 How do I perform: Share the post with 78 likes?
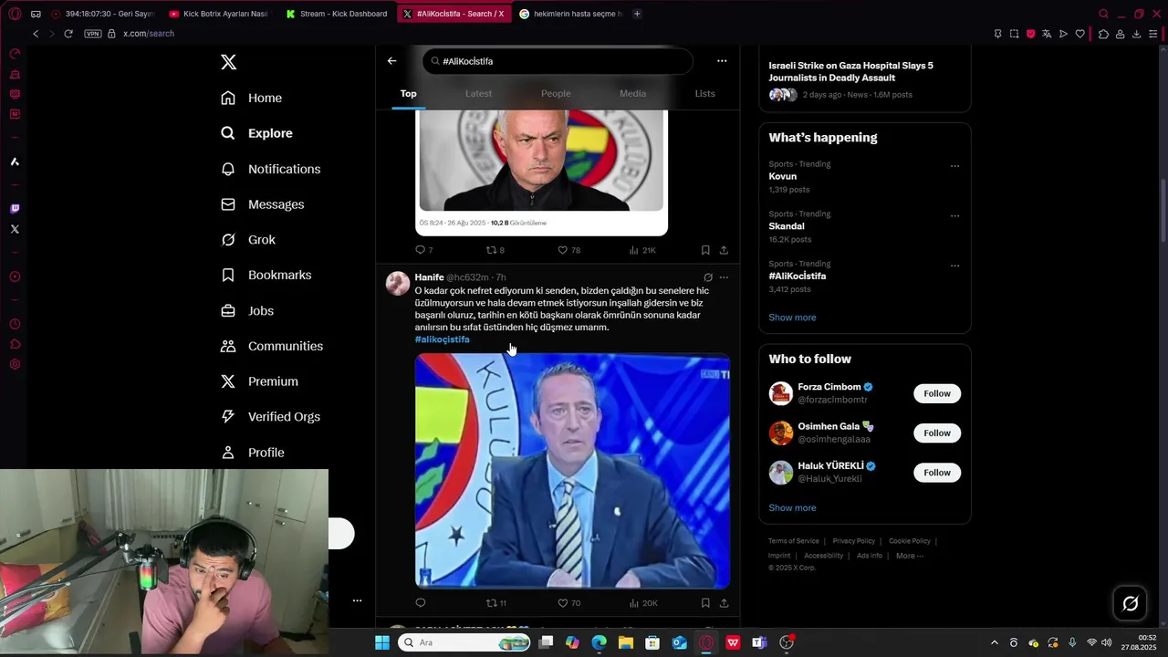pyautogui.click(x=724, y=250)
